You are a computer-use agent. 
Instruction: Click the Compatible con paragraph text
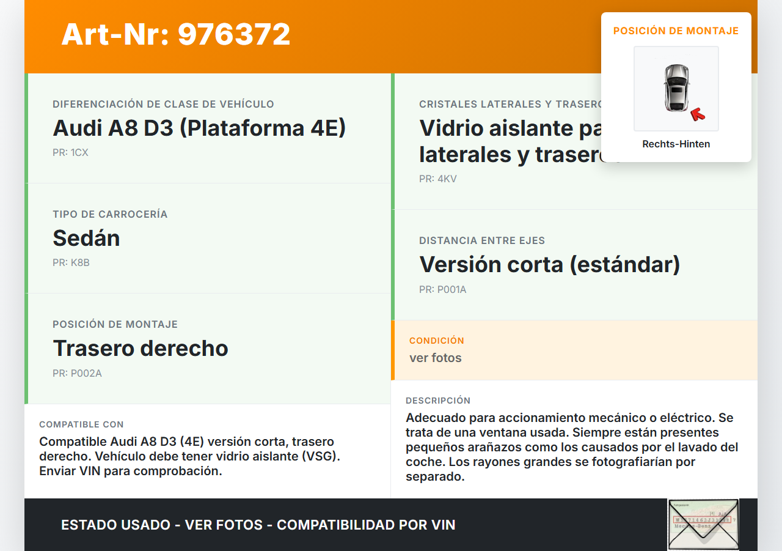(x=186, y=456)
